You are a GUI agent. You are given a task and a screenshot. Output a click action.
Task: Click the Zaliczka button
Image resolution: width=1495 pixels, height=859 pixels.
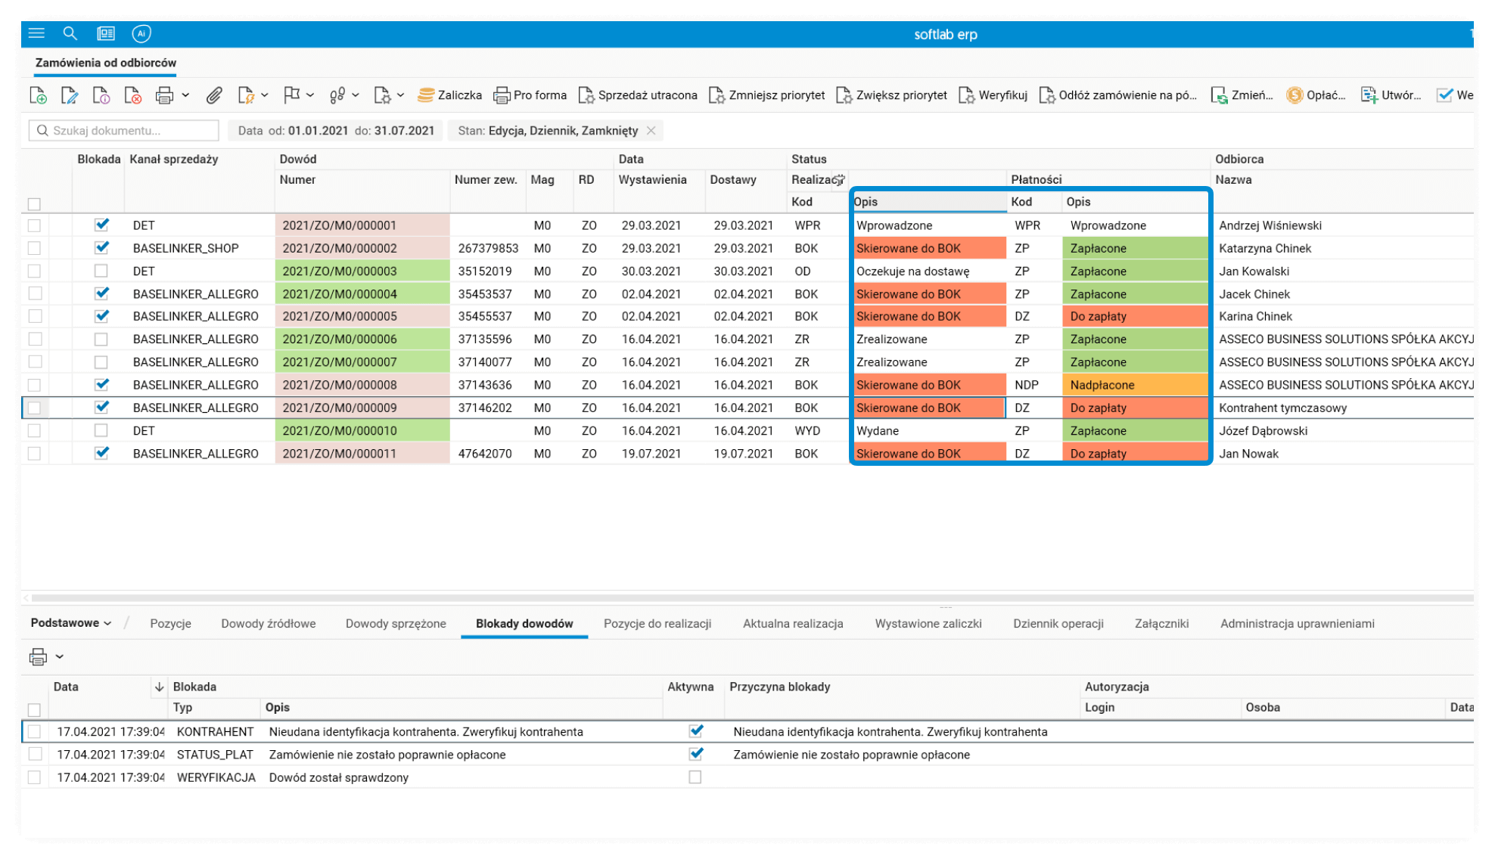(449, 95)
